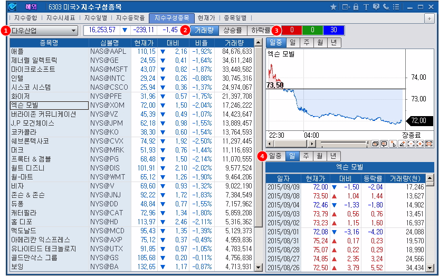Open the help question-bubble icon
The width and height of the screenshot is (439, 276).
(x=376, y=7)
